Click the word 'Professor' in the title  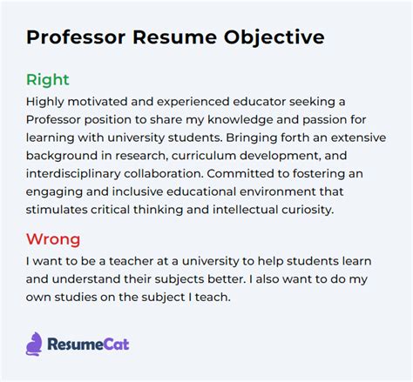pos(76,37)
